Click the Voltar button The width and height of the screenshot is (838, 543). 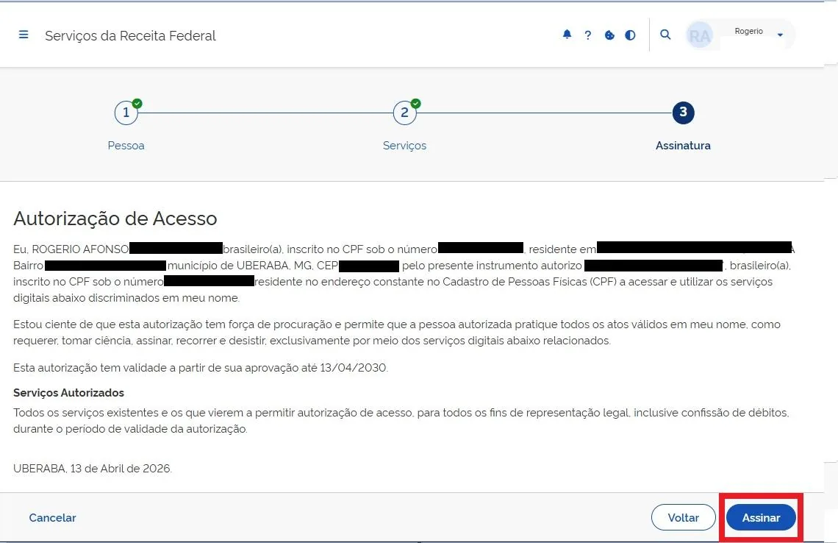click(x=683, y=517)
